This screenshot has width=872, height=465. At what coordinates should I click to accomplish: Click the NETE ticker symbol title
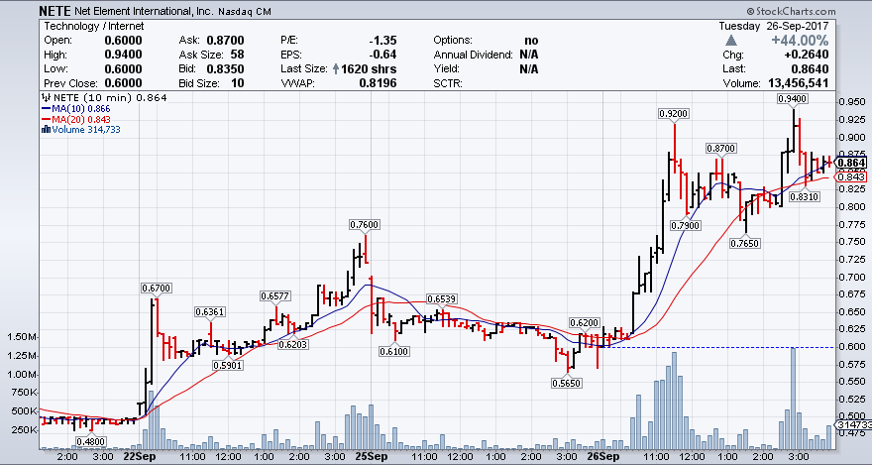pyautogui.click(x=55, y=10)
